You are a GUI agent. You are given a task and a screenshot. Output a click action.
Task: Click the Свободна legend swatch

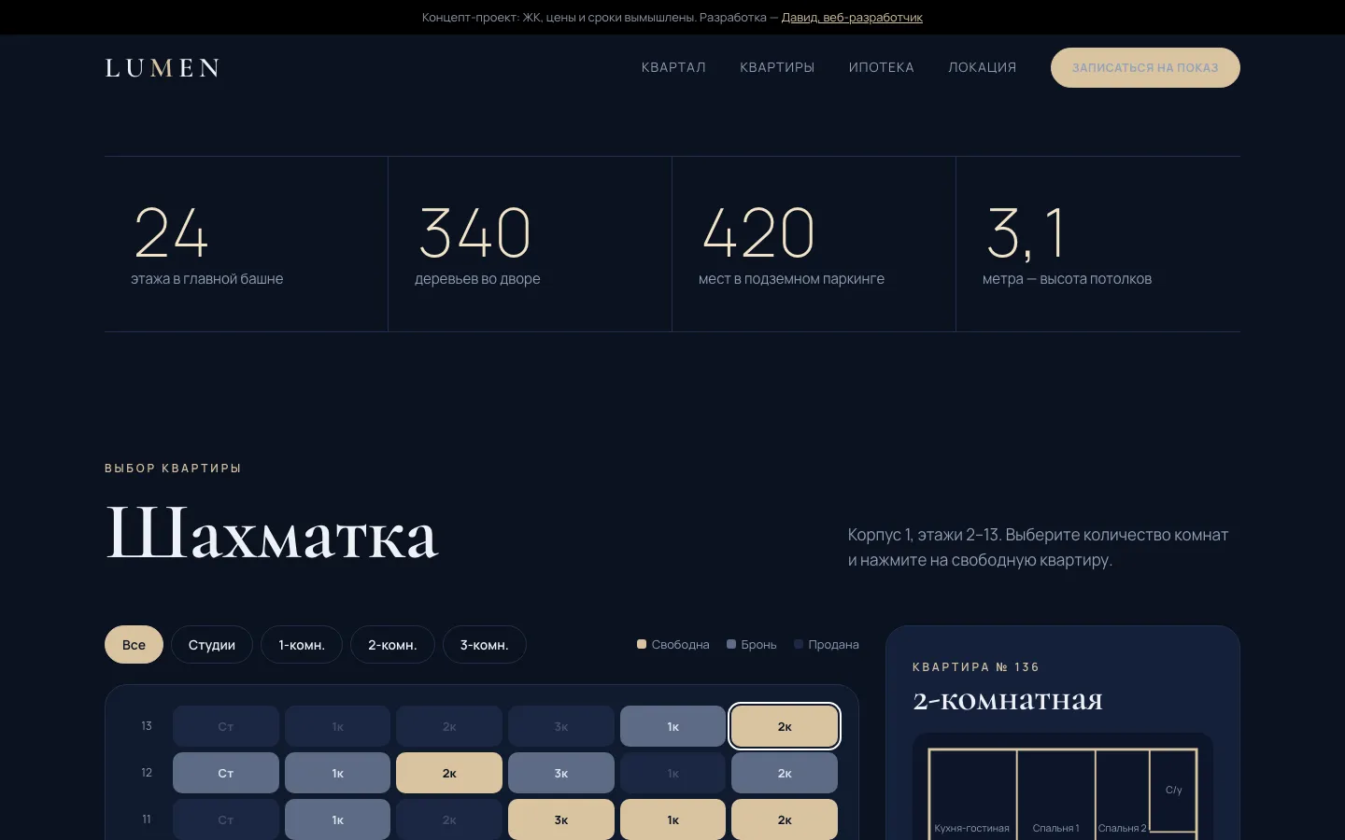tap(642, 644)
